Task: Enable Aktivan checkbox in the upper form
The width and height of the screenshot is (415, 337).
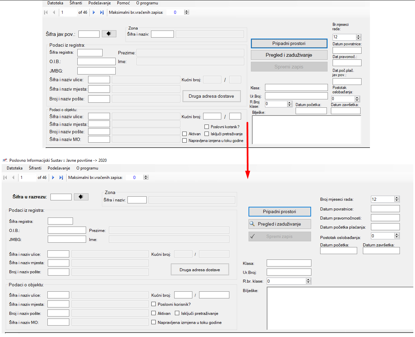Action: [x=185, y=134]
